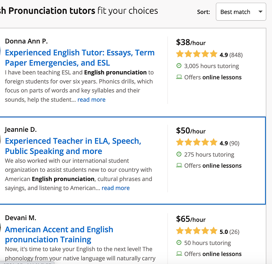
Task: Open the Best match sort dropdown
Action: pyautogui.click(x=241, y=12)
